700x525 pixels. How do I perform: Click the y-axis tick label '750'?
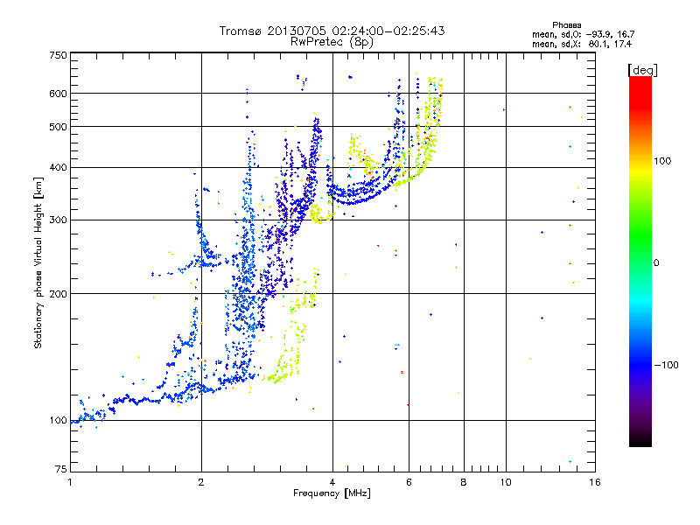58,55
